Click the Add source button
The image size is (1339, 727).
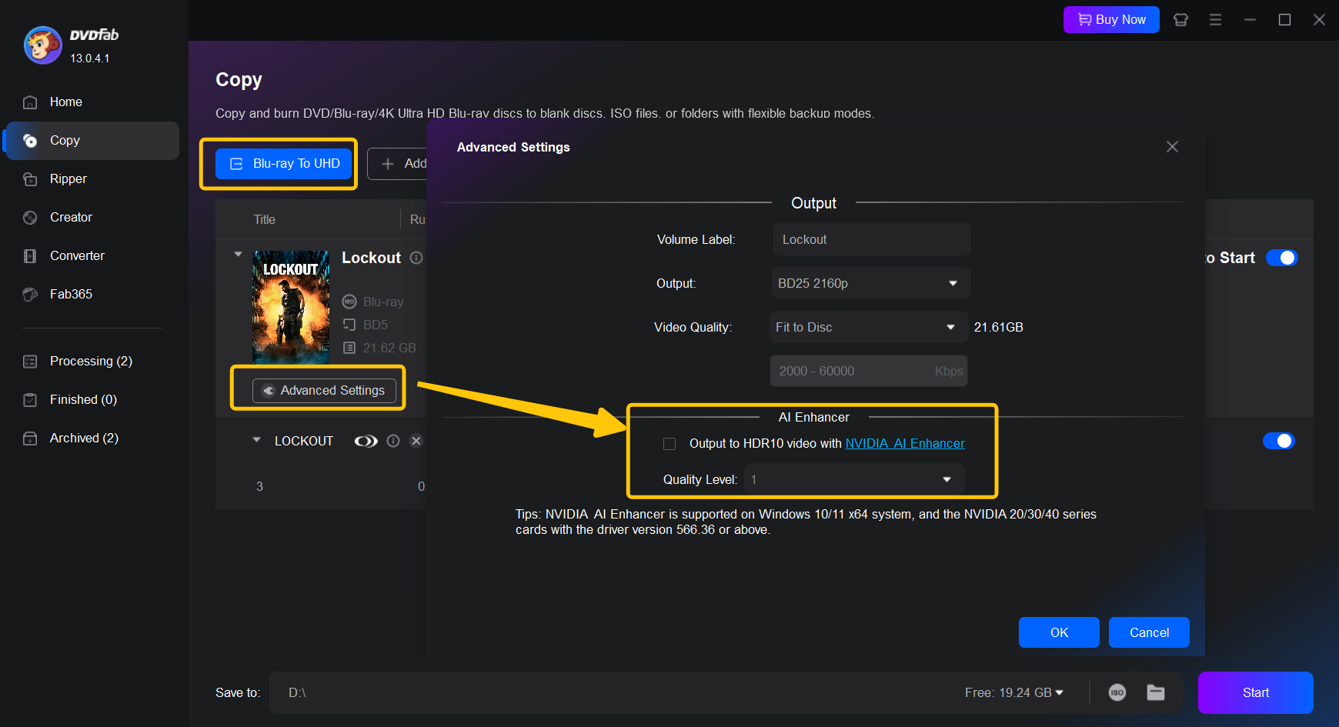[x=399, y=164]
